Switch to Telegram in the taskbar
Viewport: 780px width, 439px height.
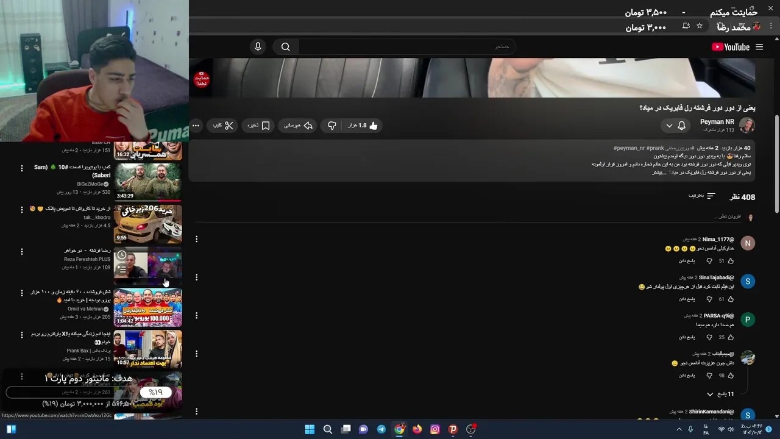coord(381,429)
